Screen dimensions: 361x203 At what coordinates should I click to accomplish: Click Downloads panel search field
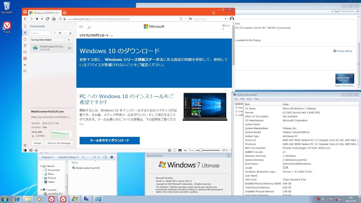coord(40,33)
